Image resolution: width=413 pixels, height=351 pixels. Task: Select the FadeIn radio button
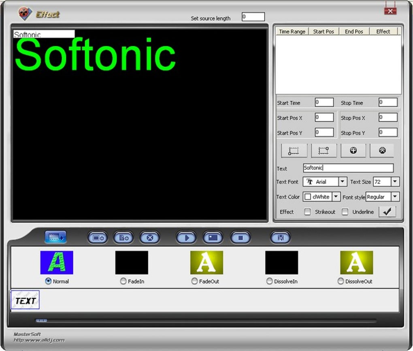[x=123, y=281]
